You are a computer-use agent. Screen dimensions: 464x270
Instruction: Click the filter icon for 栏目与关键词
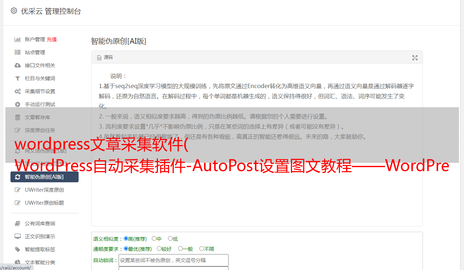coord(17,78)
